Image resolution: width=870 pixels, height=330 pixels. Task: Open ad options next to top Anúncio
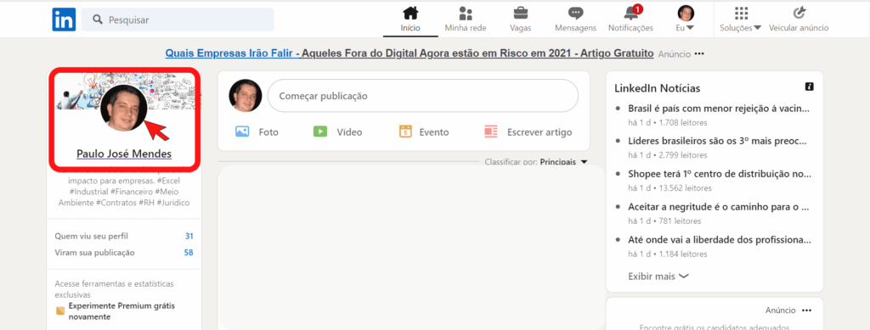[699, 53]
